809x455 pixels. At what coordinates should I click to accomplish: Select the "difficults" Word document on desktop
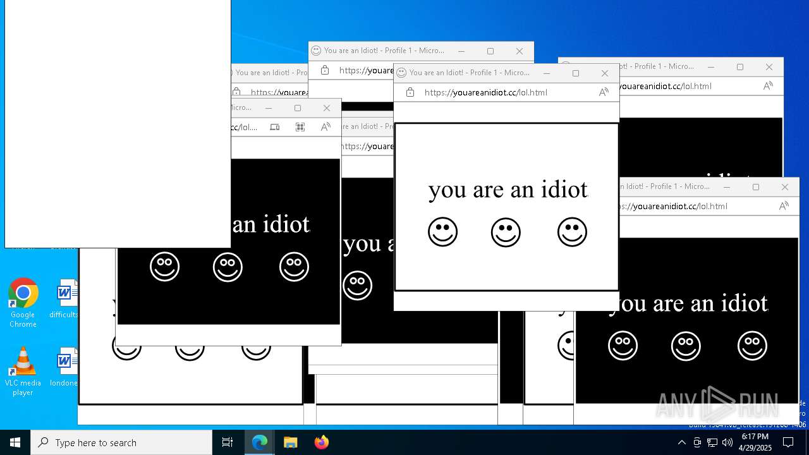(x=64, y=300)
